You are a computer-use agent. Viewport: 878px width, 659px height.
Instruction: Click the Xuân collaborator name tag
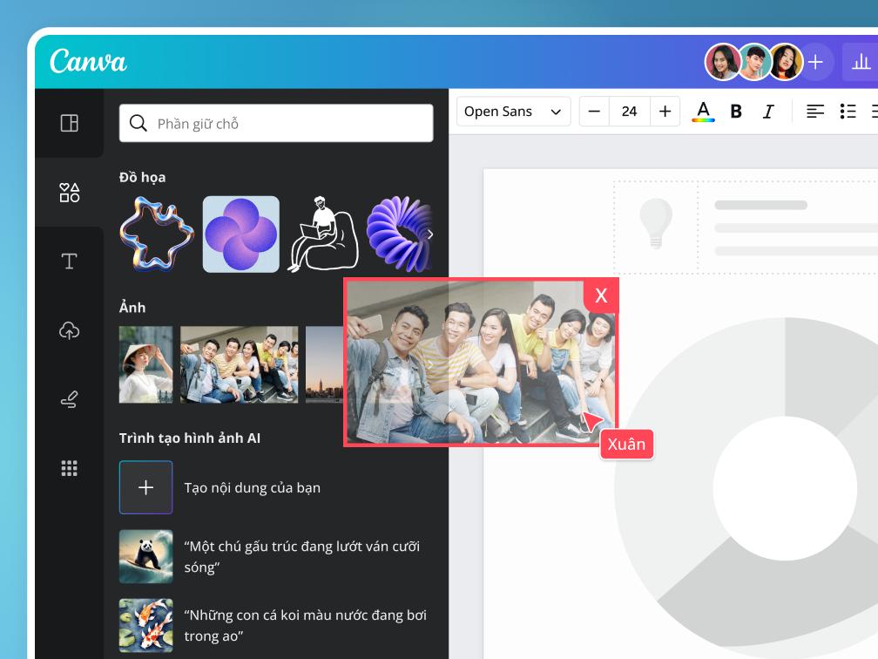tap(626, 445)
